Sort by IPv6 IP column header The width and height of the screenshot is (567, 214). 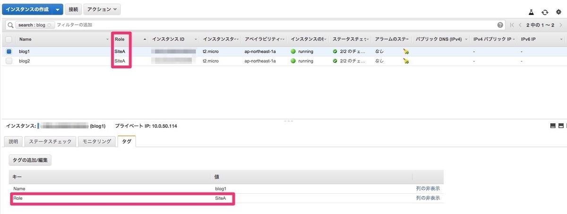[x=528, y=39]
